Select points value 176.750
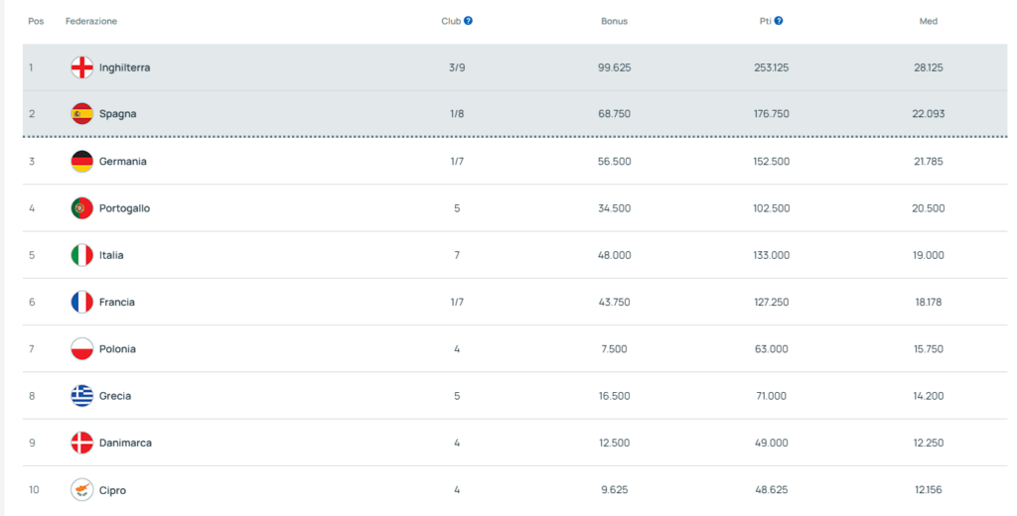Image resolution: width=1017 pixels, height=516 pixels. 771,114
